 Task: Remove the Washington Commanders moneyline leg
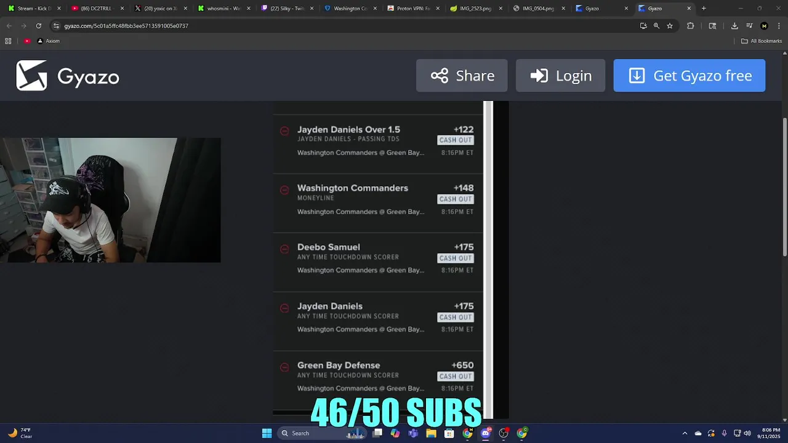coord(284,190)
